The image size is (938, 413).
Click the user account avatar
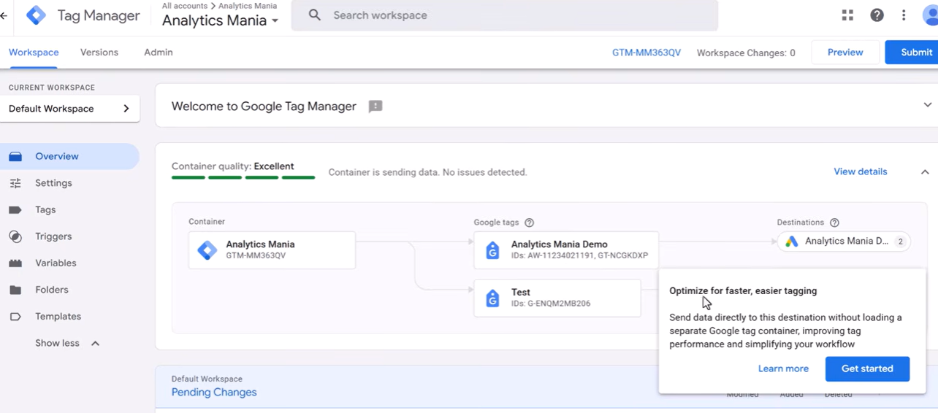tap(931, 15)
